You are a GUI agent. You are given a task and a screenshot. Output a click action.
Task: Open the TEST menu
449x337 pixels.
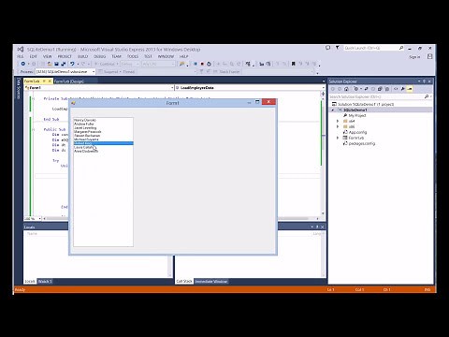[x=148, y=56]
